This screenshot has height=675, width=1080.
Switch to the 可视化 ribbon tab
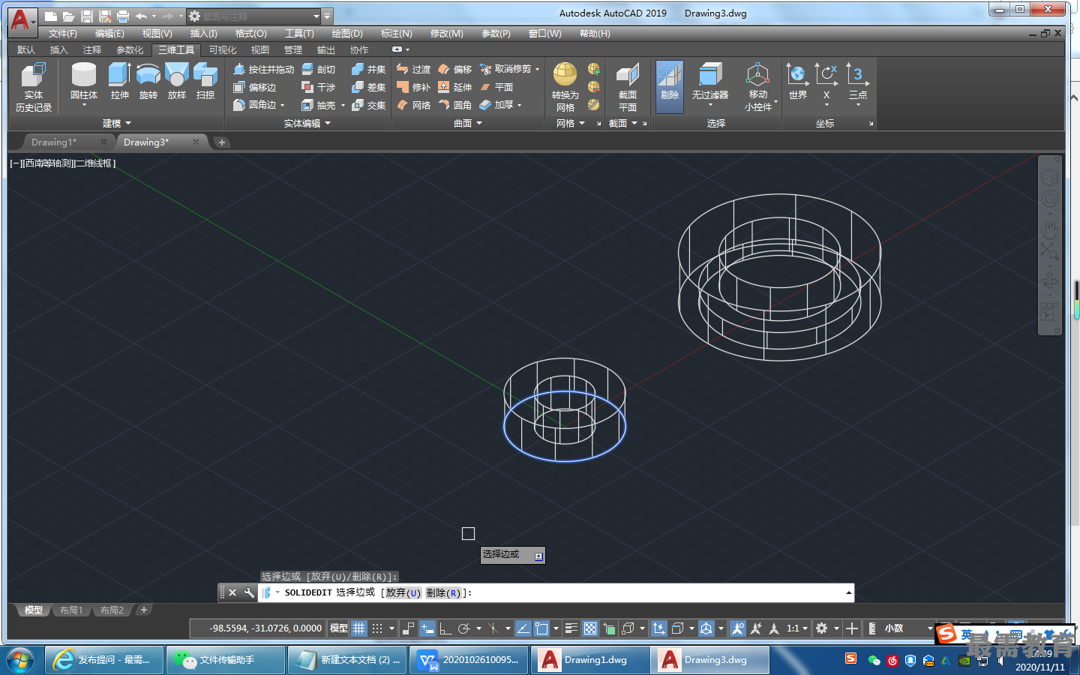[223, 50]
